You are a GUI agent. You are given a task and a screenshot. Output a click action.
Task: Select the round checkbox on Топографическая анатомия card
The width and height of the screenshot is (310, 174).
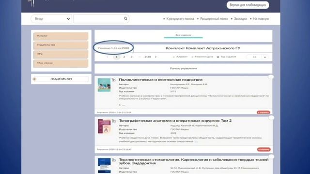(x=271, y=117)
